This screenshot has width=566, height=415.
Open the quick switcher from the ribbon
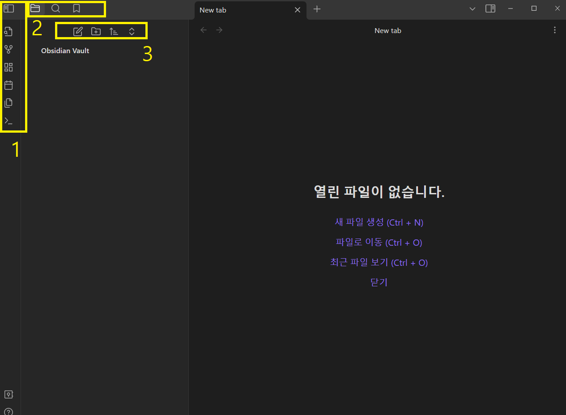coord(9,32)
